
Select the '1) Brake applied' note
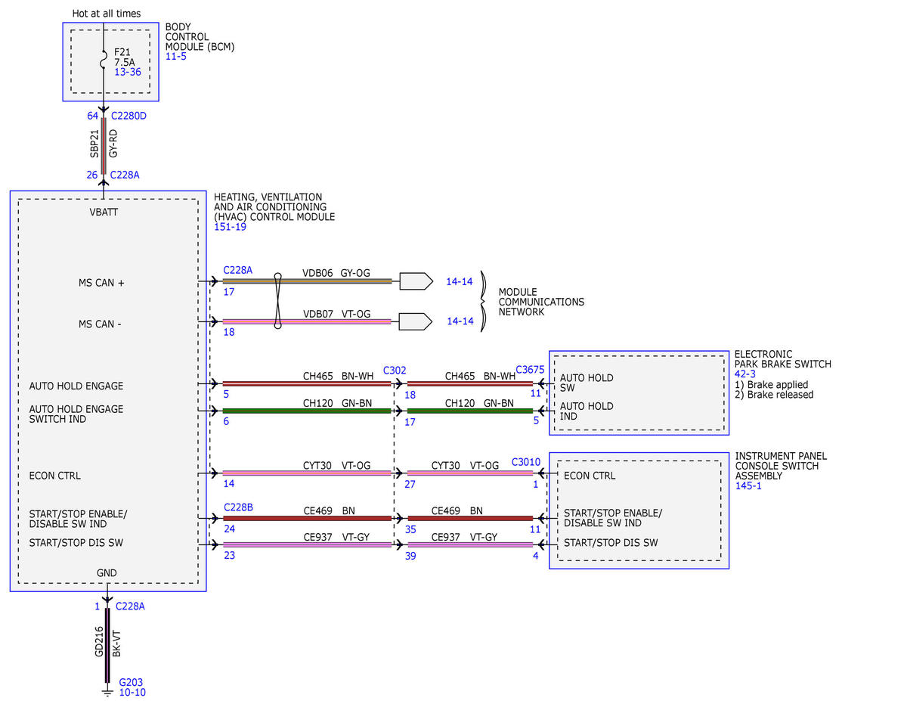pyautogui.click(x=771, y=384)
